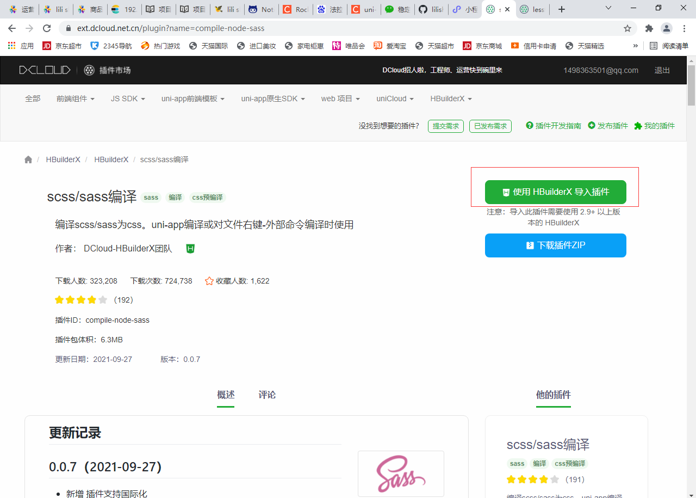Switch to the GitHub lilisl browser tab
This screenshot has height=498, width=696.
point(432,9)
